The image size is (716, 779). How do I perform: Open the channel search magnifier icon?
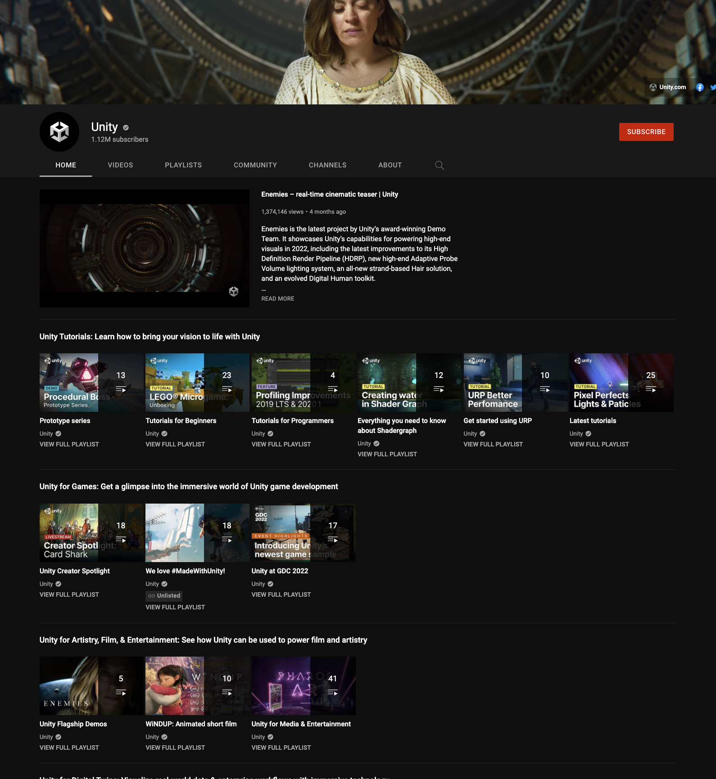[440, 165]
